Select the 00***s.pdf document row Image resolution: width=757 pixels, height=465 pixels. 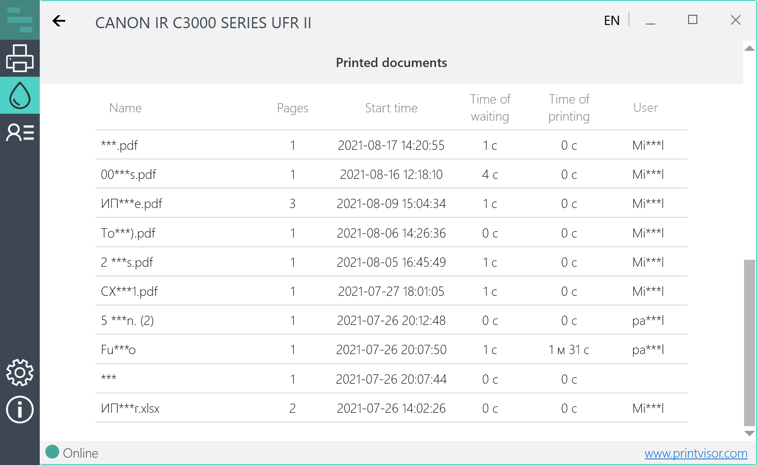click(x=391, y=174)
